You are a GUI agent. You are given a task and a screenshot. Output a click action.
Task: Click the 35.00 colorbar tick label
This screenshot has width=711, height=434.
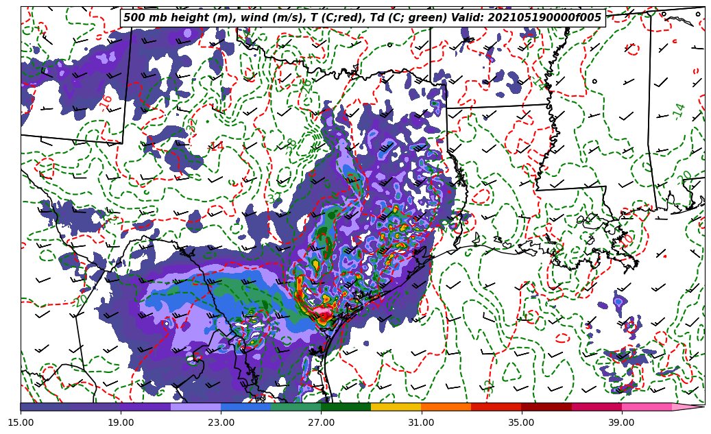pyautogui.click(x=521, y=422)
